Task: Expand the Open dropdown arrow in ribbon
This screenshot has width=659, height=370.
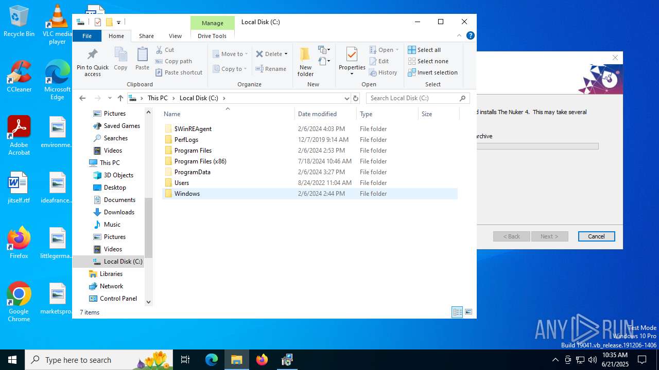Action: tap(397, 50)
